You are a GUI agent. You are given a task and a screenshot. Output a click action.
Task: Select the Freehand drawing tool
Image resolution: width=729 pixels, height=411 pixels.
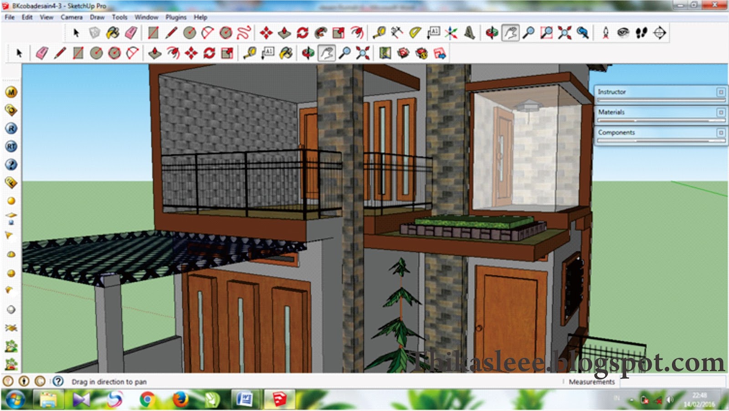(x=245, y=32)
